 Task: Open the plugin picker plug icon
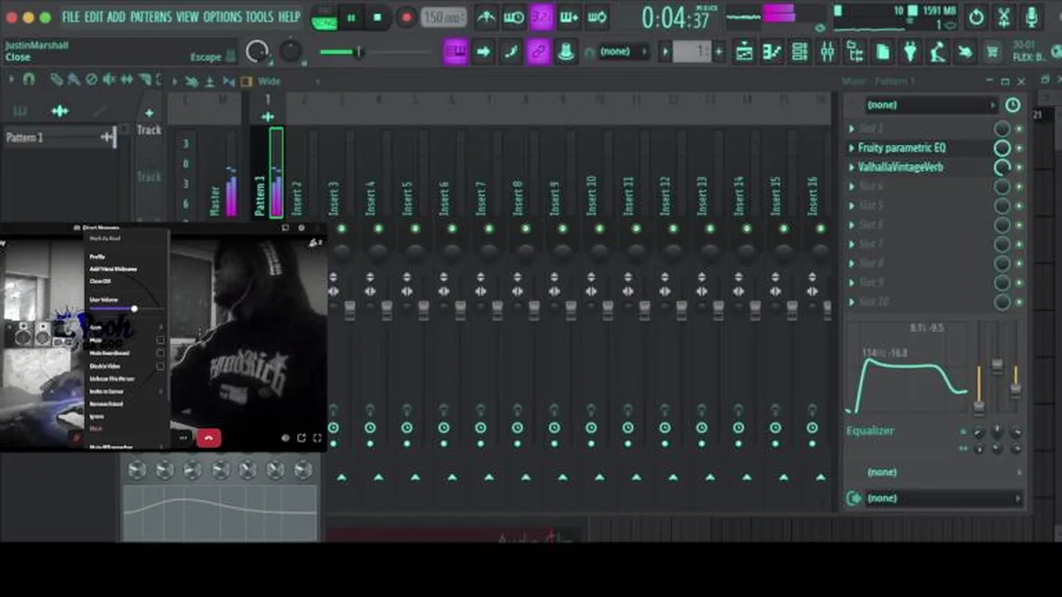(x=910, y=52)
